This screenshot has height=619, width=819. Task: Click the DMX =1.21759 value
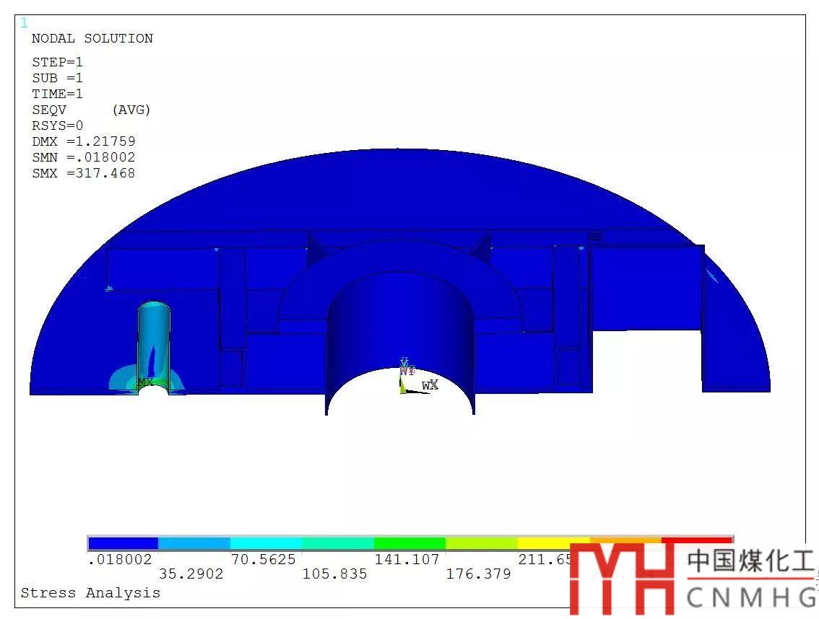[83, 141]
